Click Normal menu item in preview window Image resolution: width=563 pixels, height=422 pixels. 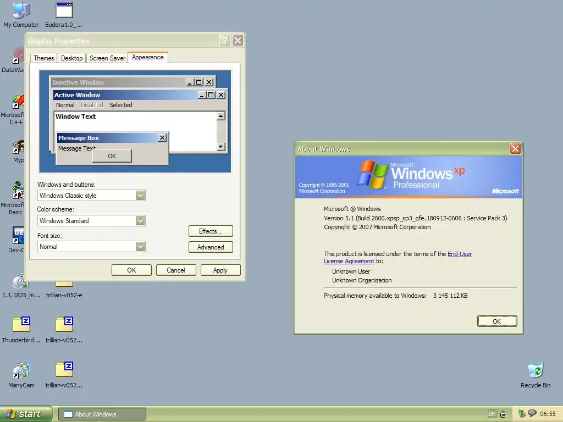coord(65,105)
